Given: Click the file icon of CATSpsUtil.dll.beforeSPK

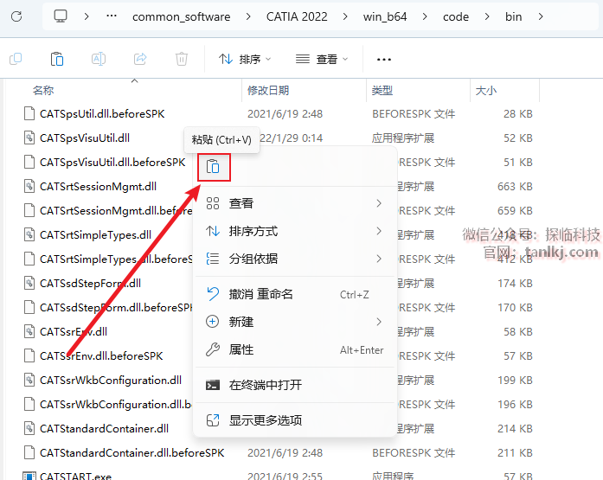Looking at the screenshot, I should coord(29,114).
